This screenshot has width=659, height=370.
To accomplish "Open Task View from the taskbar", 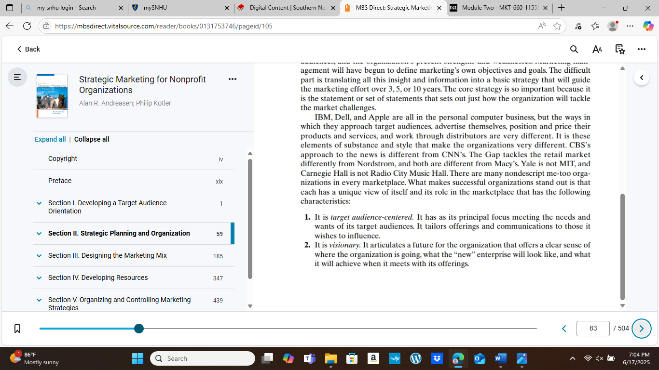I will [x=267, y=358].
